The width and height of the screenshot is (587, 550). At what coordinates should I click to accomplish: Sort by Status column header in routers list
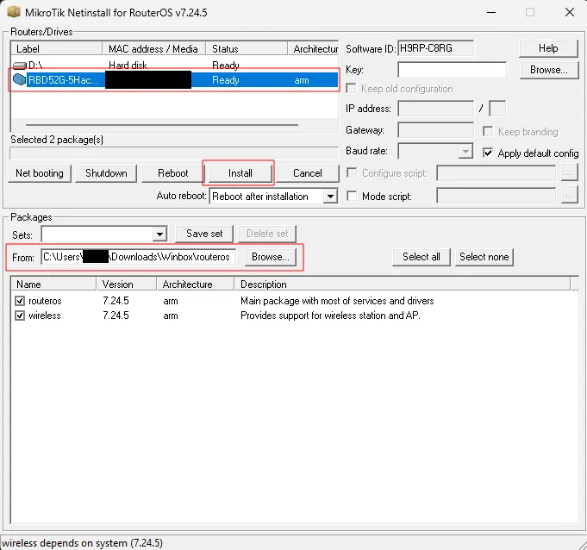[247, 48]
